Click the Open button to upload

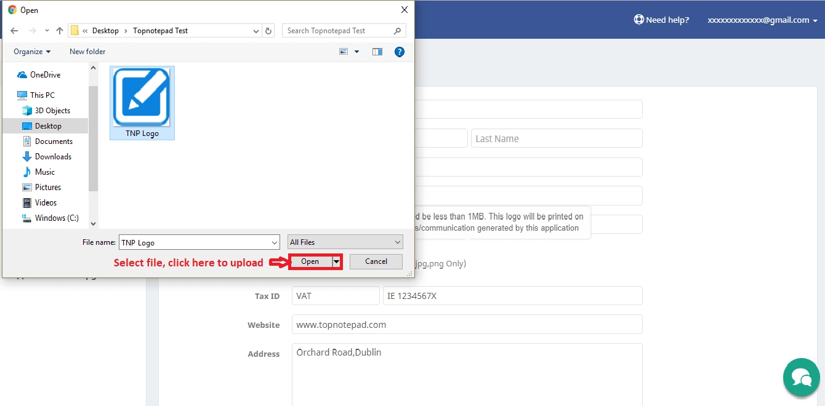pos(310,261)
